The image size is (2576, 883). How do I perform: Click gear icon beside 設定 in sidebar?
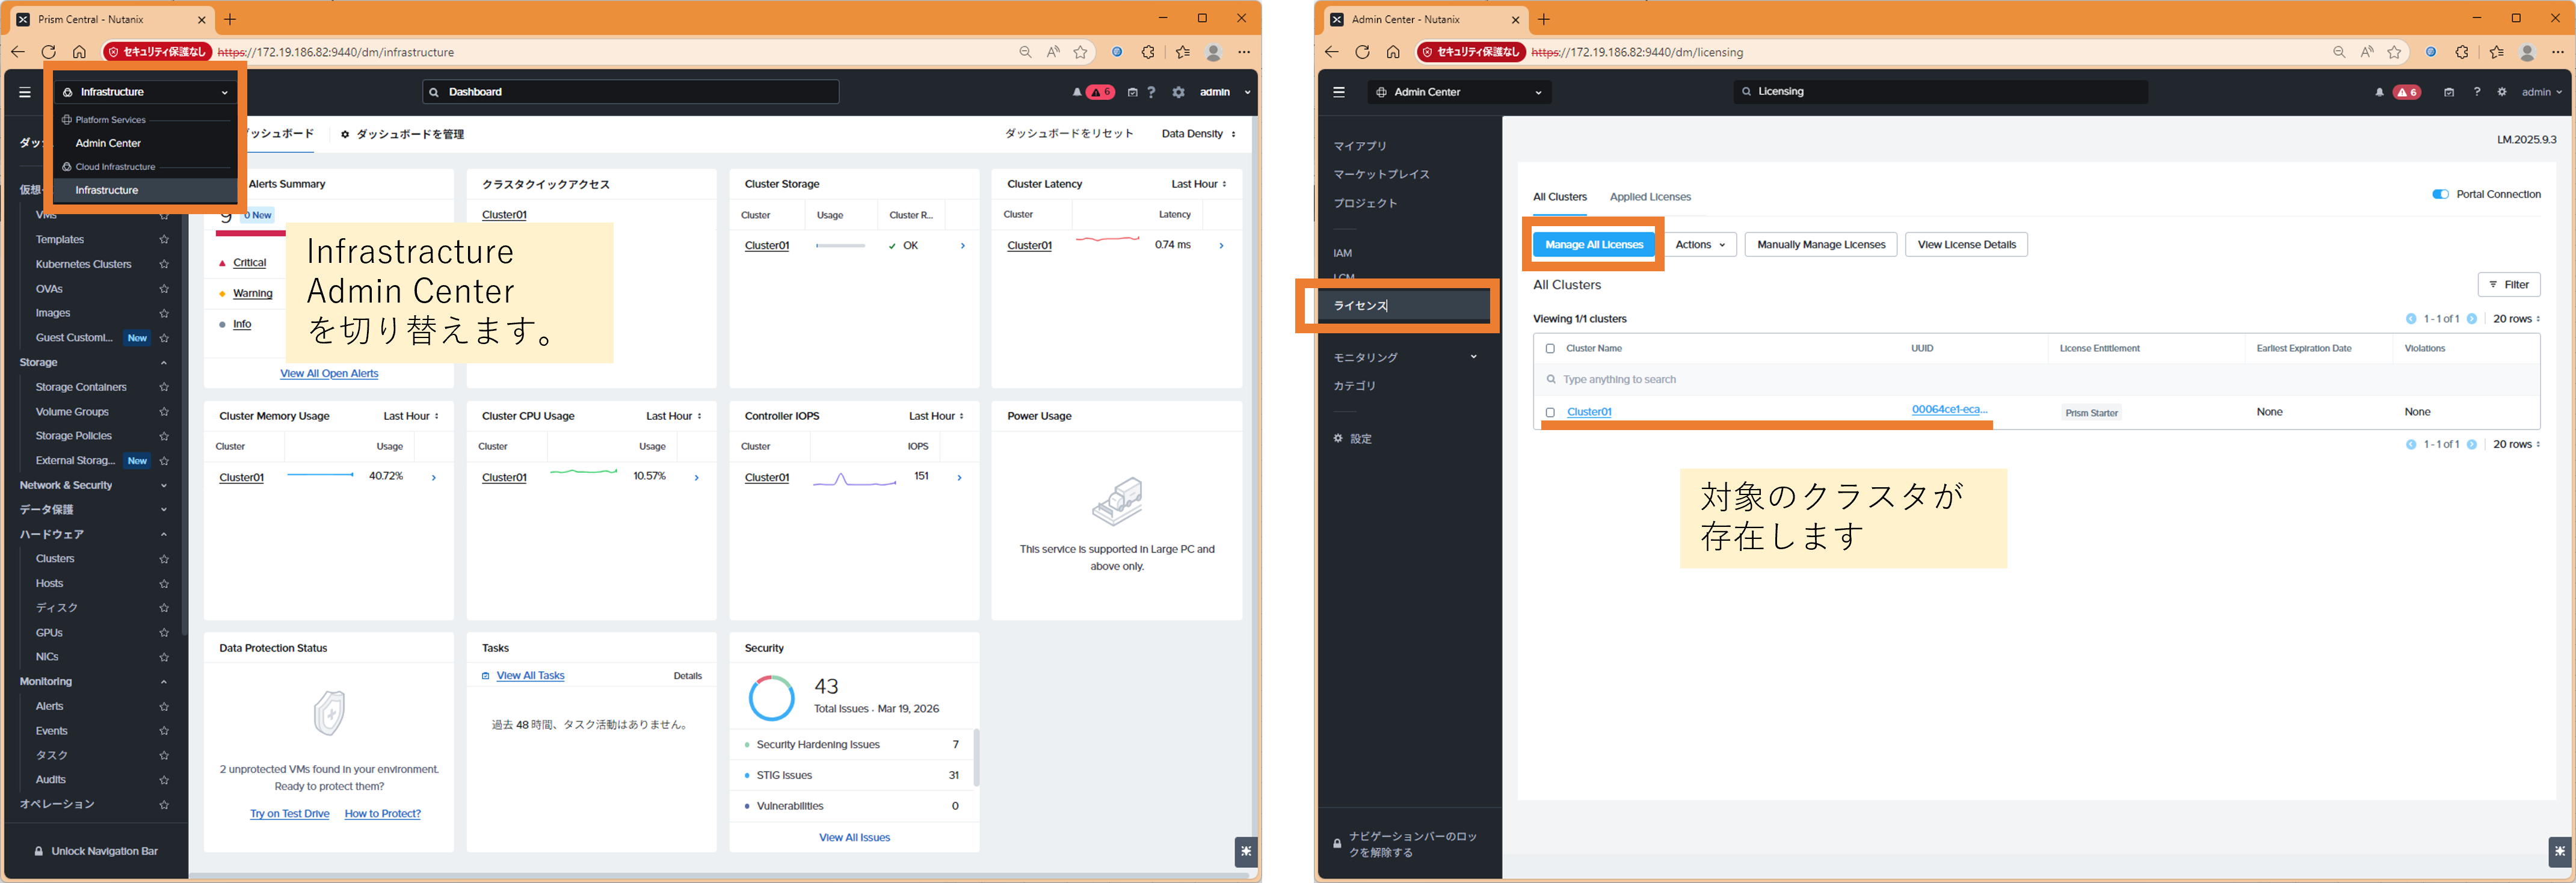pyautogui.click(x=1337, y=439)
